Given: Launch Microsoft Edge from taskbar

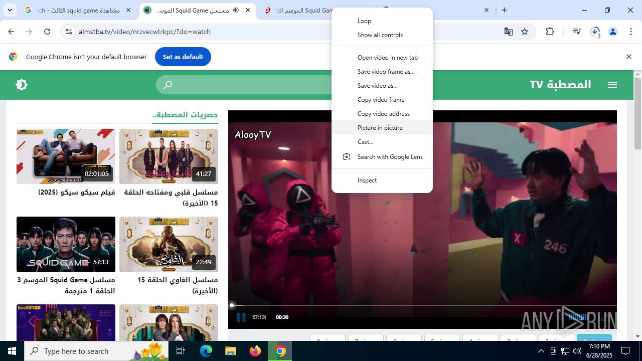Looking at the screenshot, I should point(206,351).
